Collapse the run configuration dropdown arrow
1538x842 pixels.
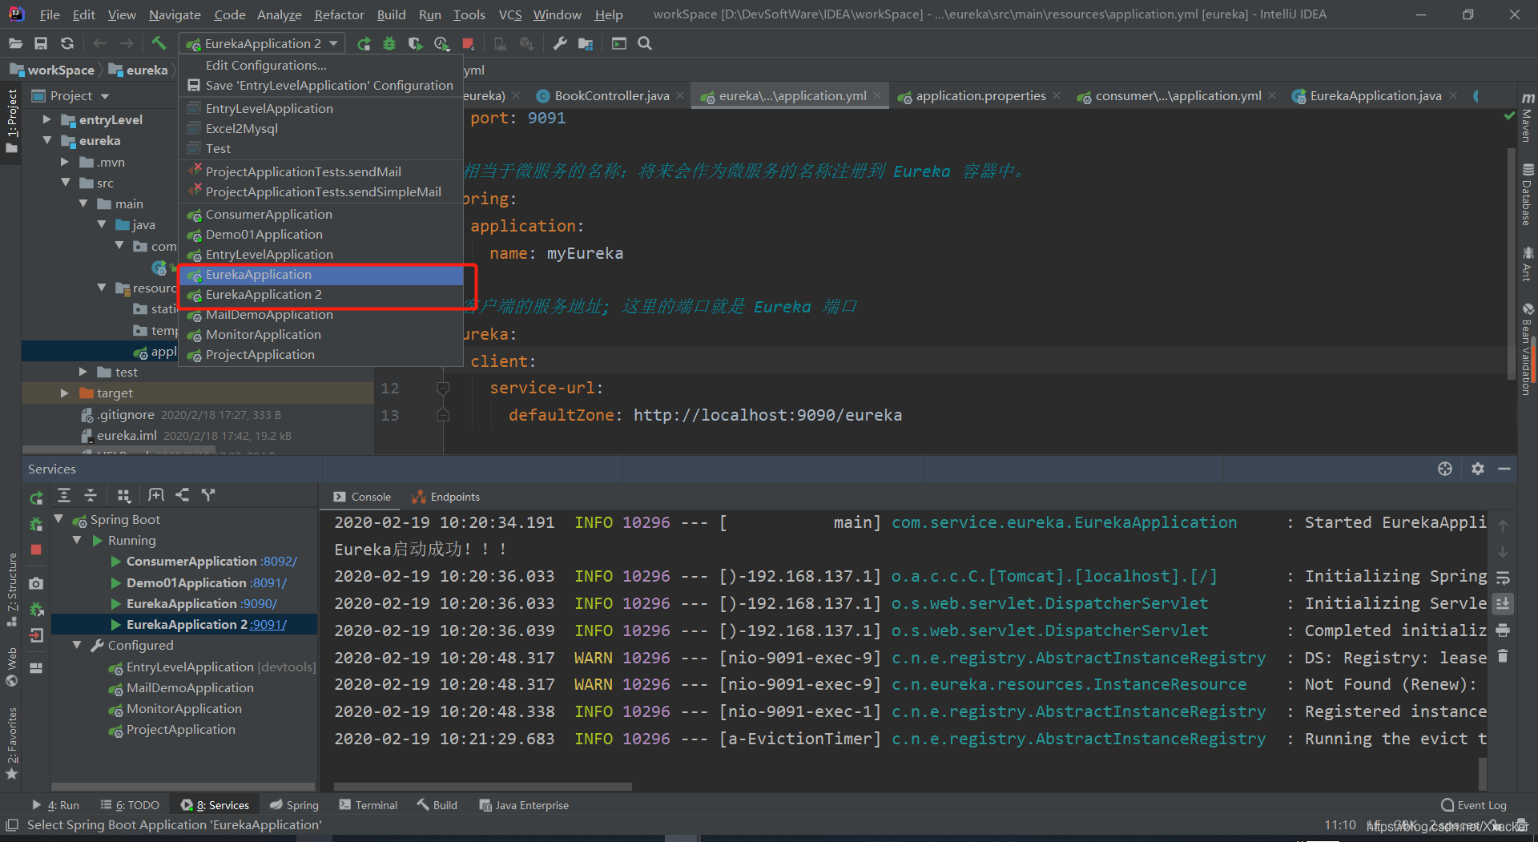coord(333,43)
